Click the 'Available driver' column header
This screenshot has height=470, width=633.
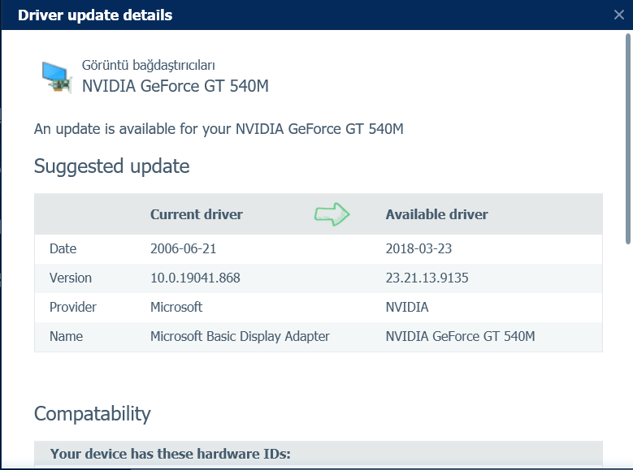tap(436, 214)
